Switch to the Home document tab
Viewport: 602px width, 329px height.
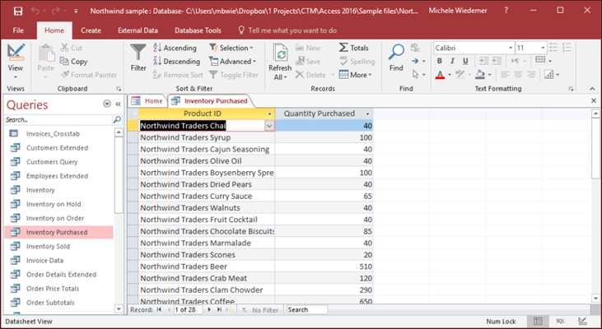147,101
